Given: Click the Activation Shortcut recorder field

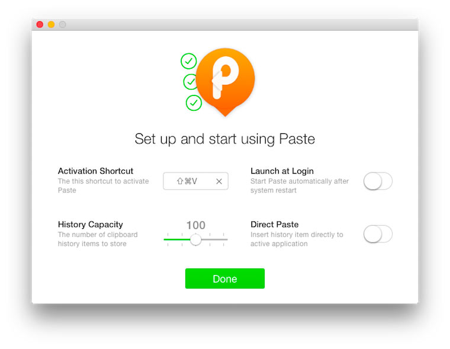Looking at the screenshot, I should pos(196,181).
